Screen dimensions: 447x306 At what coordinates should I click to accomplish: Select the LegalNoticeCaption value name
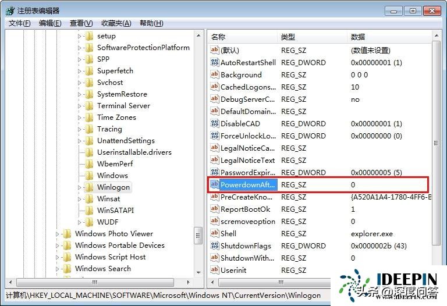[248, 148]
